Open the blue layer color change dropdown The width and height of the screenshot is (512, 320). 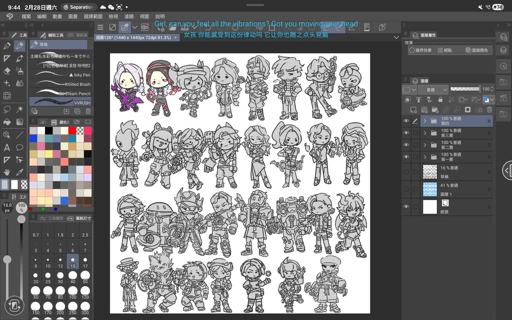coord(489,100)
